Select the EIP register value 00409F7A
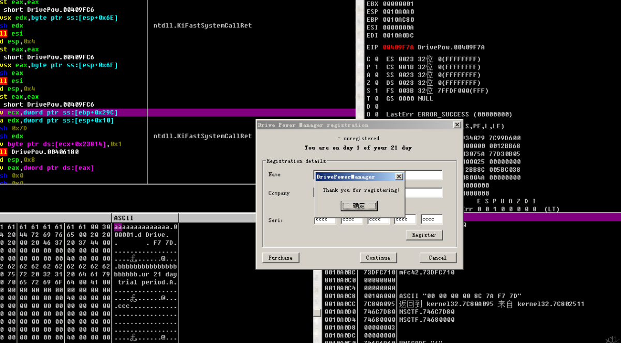 point(397,47)
